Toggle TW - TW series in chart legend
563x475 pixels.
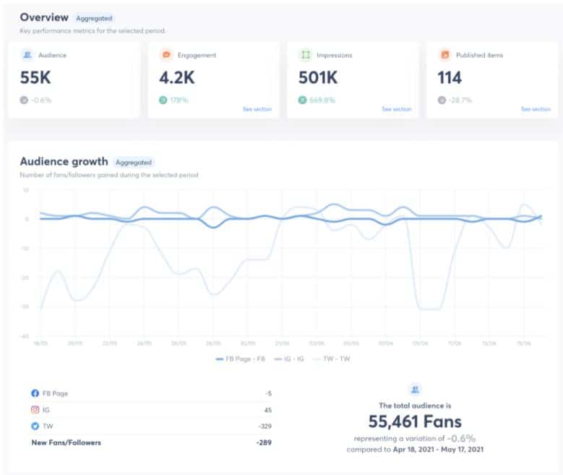coord(332,359)
